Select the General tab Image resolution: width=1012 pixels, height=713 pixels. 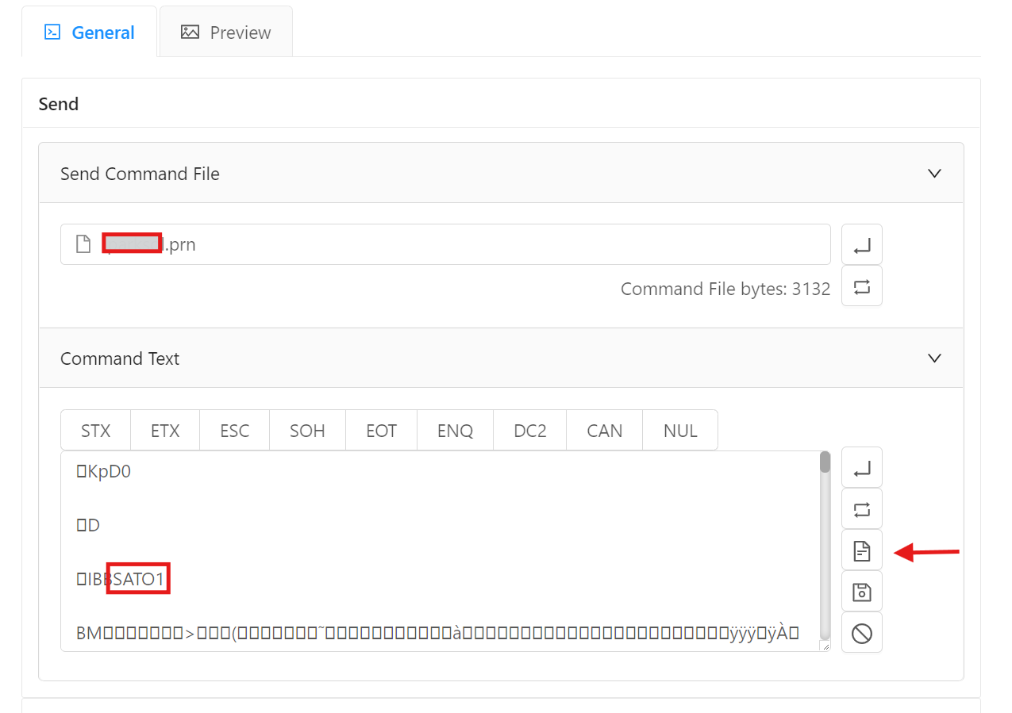click(x=89, y=33)
